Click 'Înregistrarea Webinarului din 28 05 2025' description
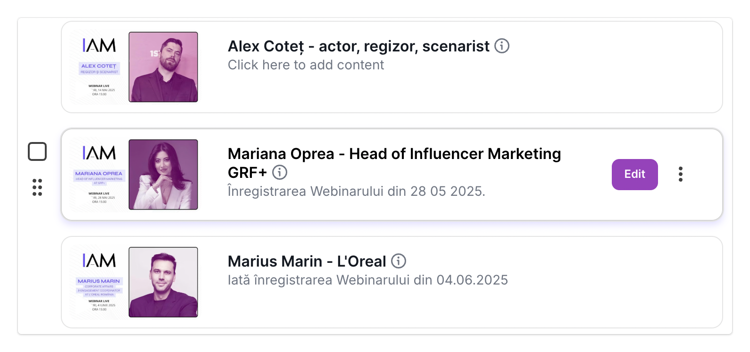 (356, 192)
